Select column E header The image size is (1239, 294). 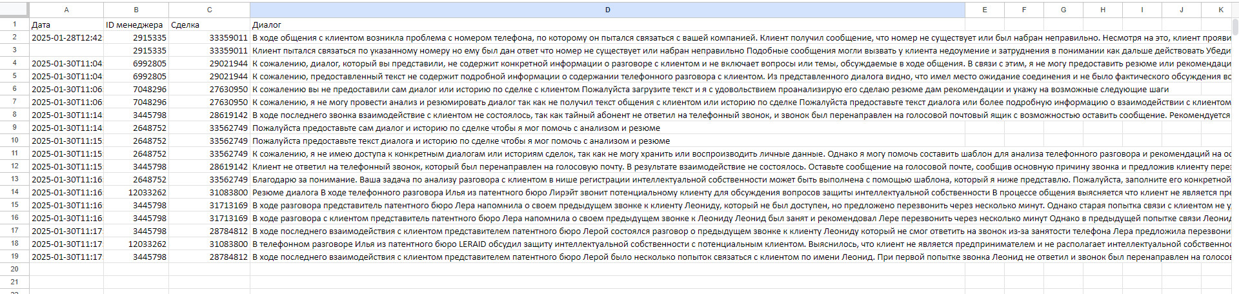[x=985, y=10]
